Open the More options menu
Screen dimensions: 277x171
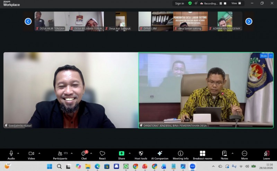tap(244, 155)
